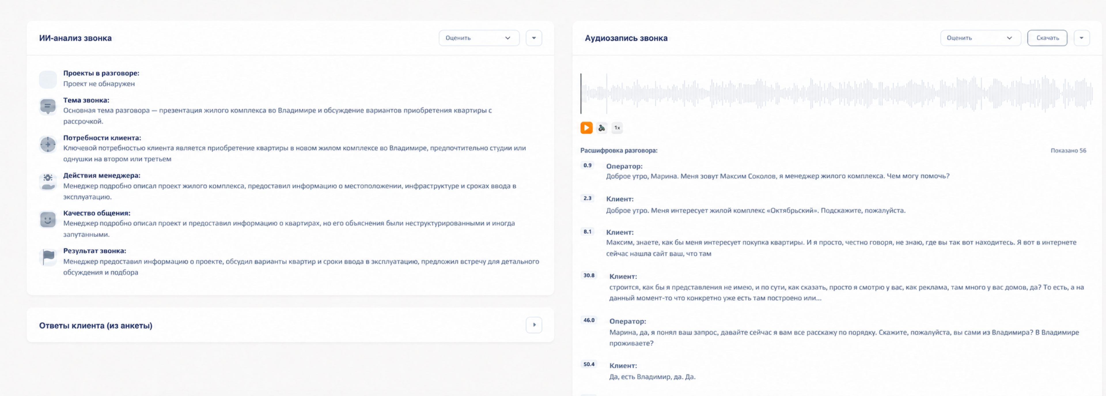
Task: Select the operator greeting line Доброе утро, Марина
Action: 778,176
